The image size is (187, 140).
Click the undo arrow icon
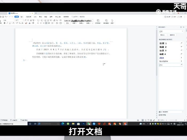click(x=6, y=17)
